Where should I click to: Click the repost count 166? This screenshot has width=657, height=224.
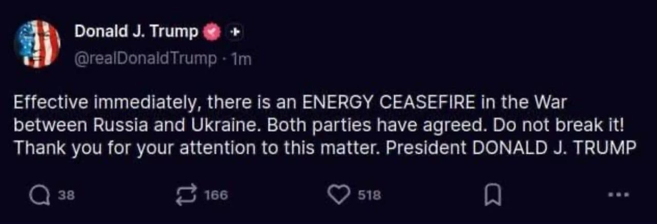(x=216, y=195)
